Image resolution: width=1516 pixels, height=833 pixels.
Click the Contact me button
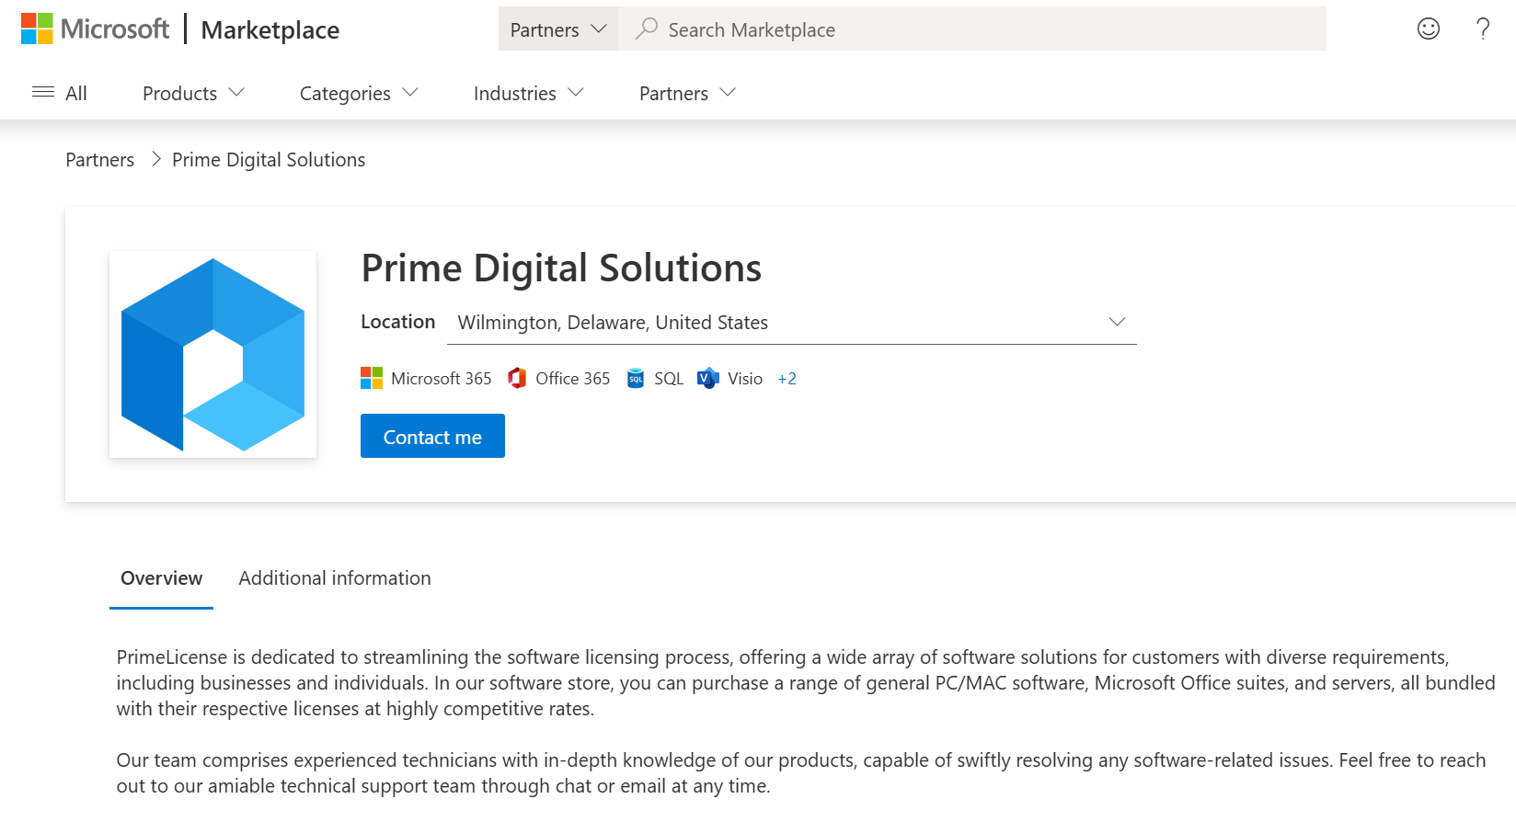[432, 436]
